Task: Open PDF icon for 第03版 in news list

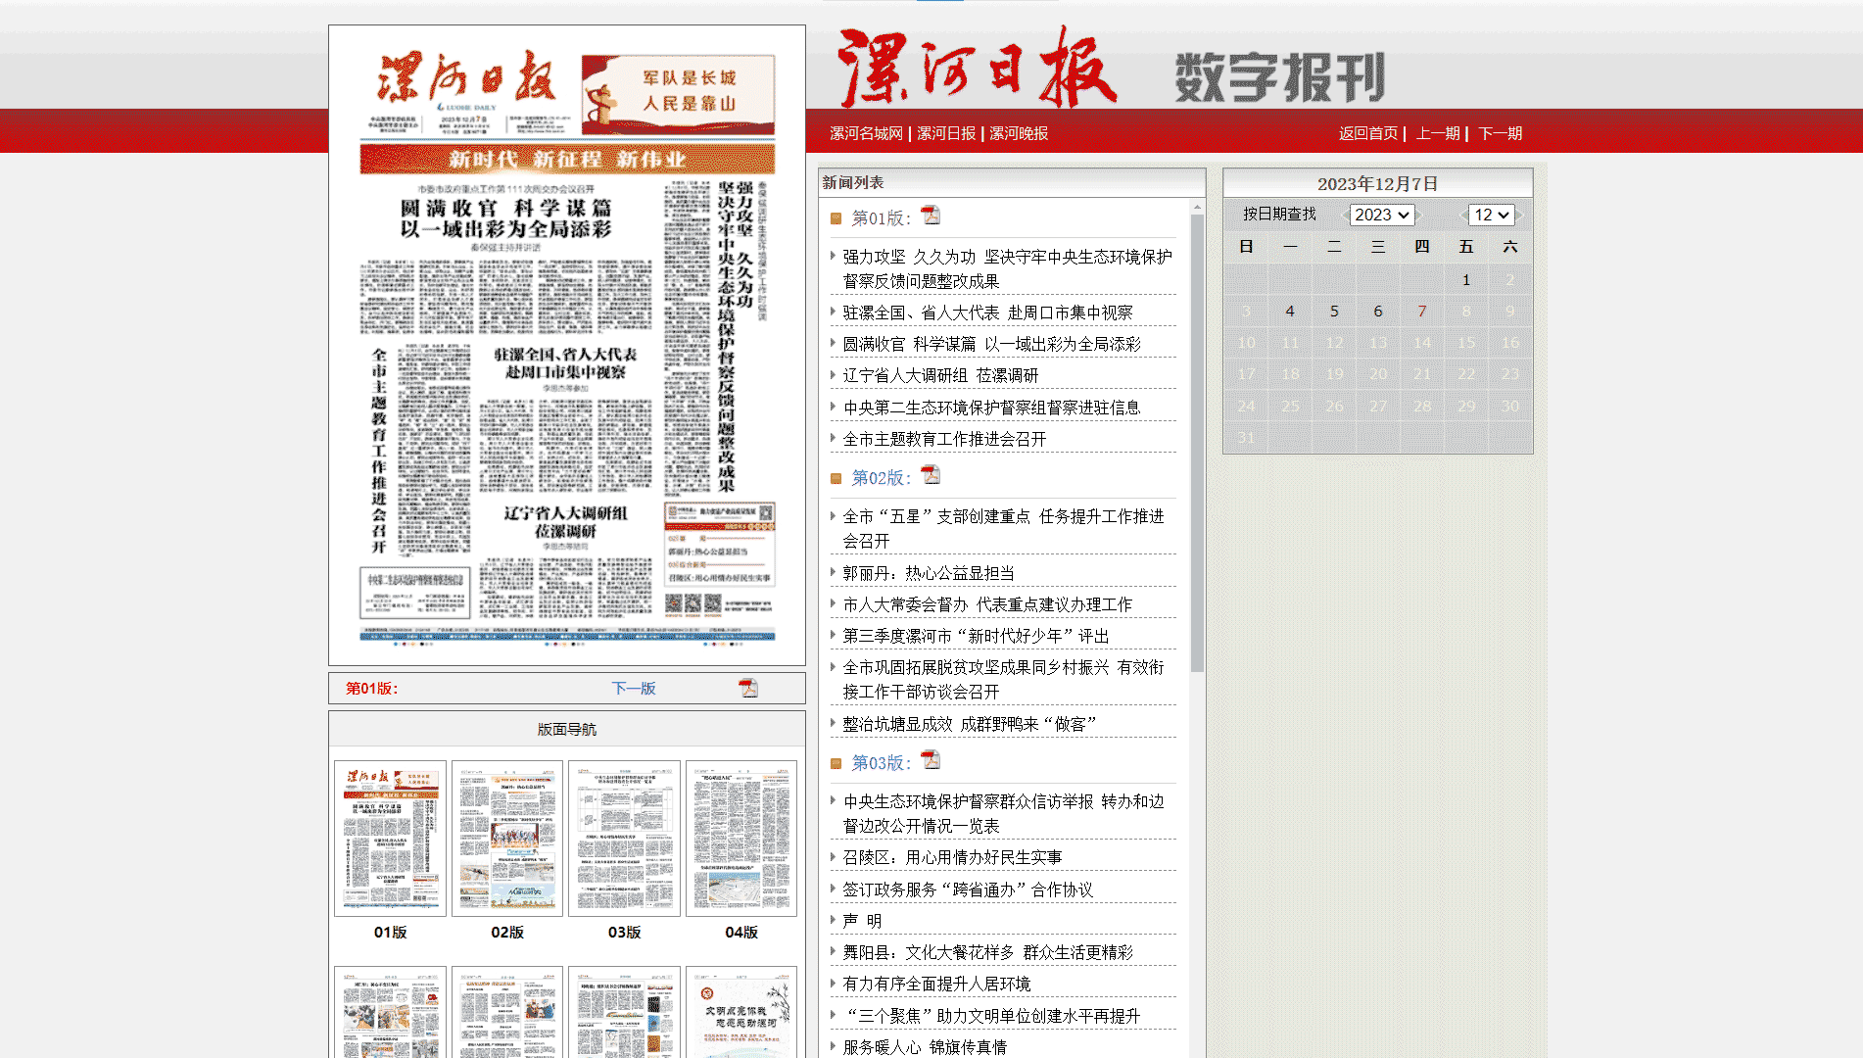Action: pyautogui.click(x=931, y=760)
